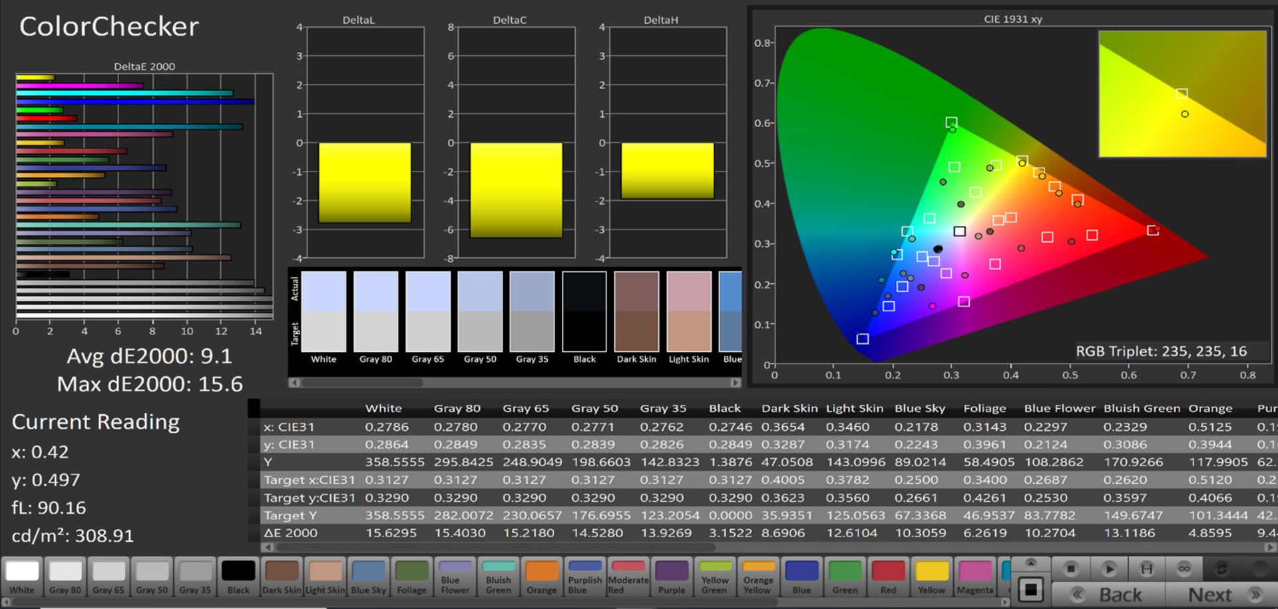Click the data table's right scroll arrow
This screenshot has width=1278, height=609.
pyautogui.click(x=1271, y=547)
